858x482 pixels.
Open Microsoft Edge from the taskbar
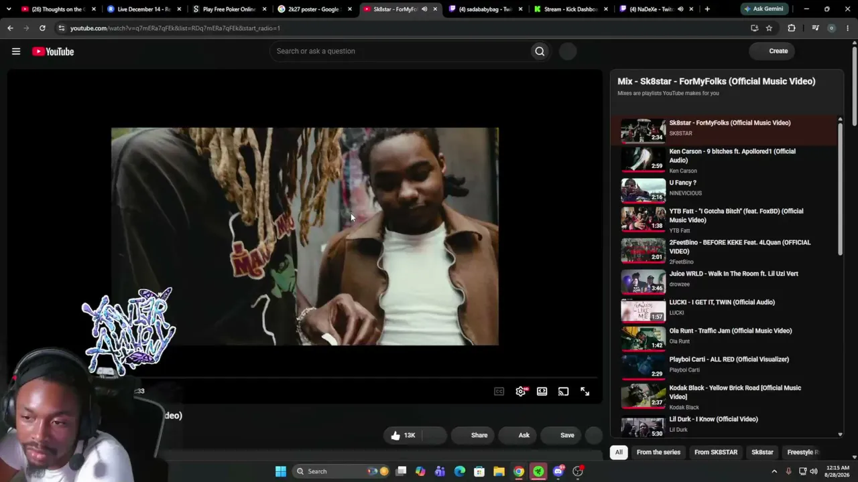coord(460,471)
